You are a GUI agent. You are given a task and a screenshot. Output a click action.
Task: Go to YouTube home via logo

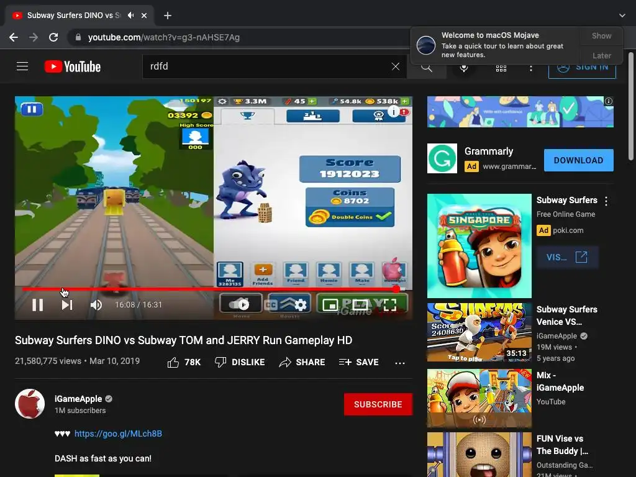pos(73,66)
